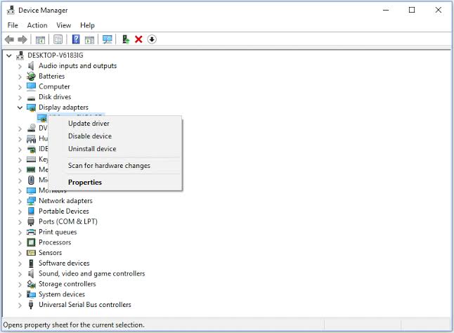This screenshot has width=454, height=333.
Task: Click the Help question mark toolbar icon
Action: [76, 39]
